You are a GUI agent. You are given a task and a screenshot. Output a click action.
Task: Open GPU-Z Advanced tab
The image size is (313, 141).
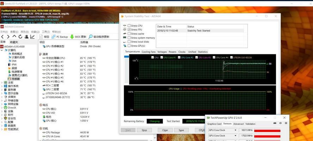(x=239, y=124)
